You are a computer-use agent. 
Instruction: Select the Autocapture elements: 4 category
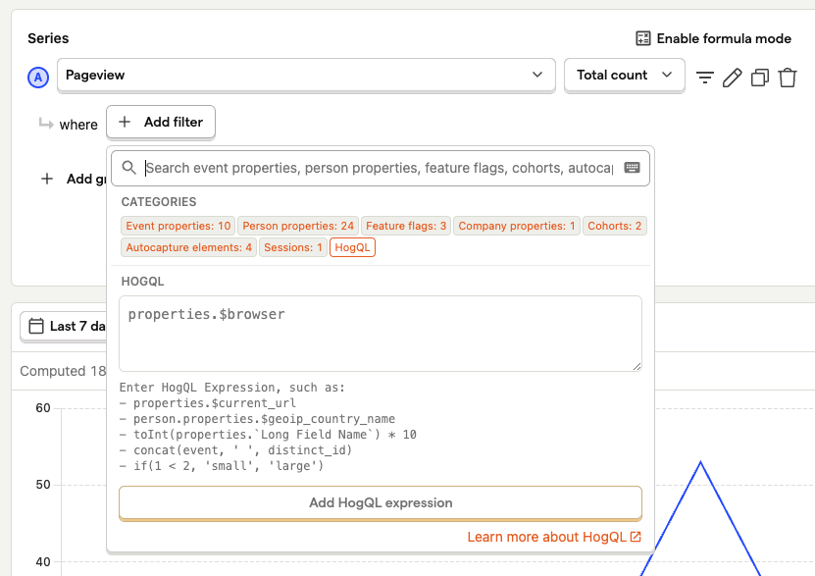[188, 247]
